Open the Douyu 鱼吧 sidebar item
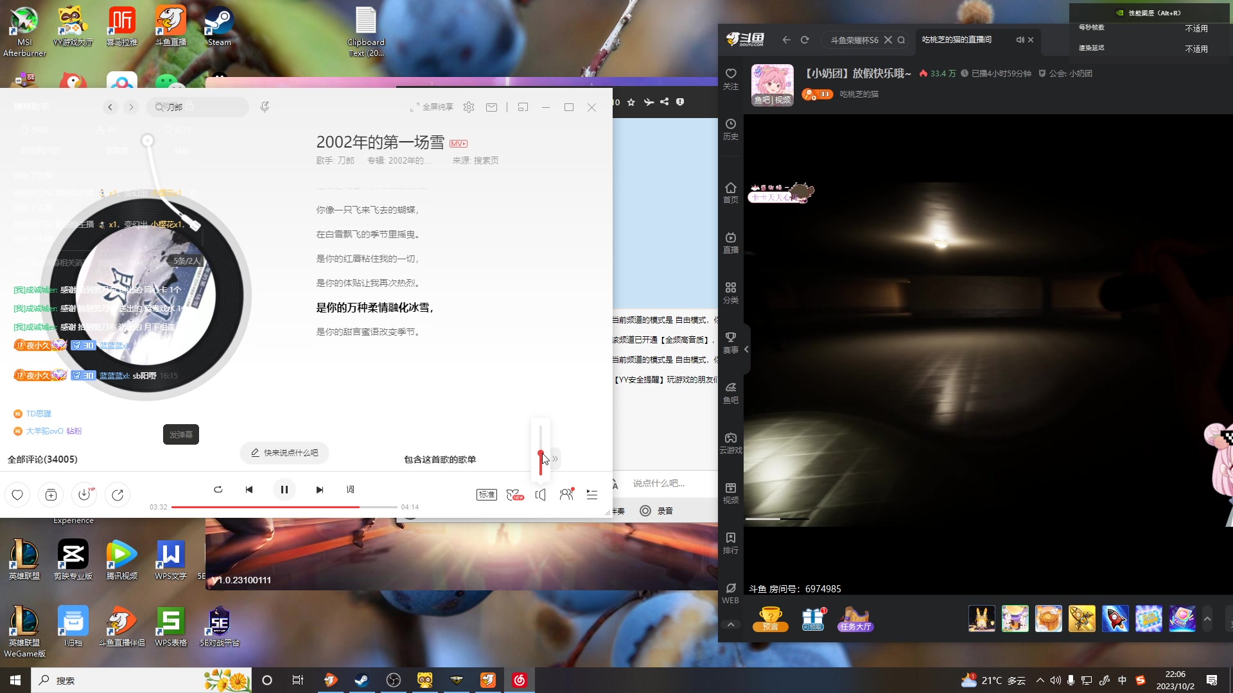1233x693 pixels. 731,393
